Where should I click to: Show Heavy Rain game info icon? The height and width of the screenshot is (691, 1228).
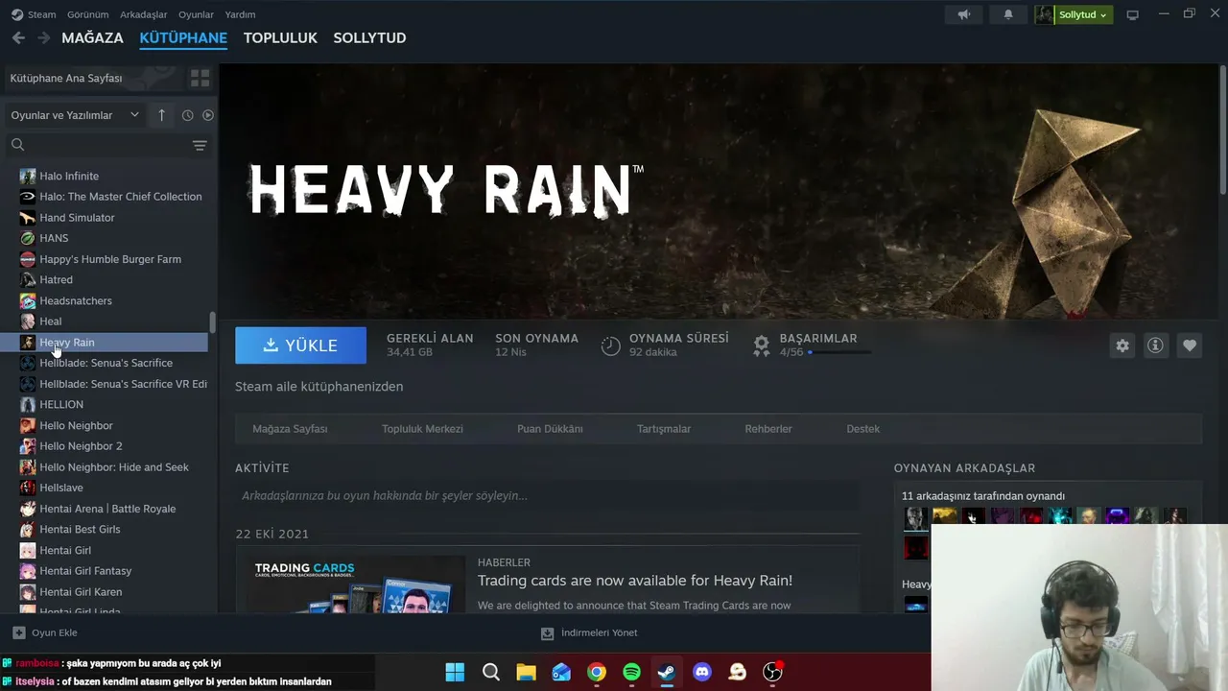coord(1155,345)
